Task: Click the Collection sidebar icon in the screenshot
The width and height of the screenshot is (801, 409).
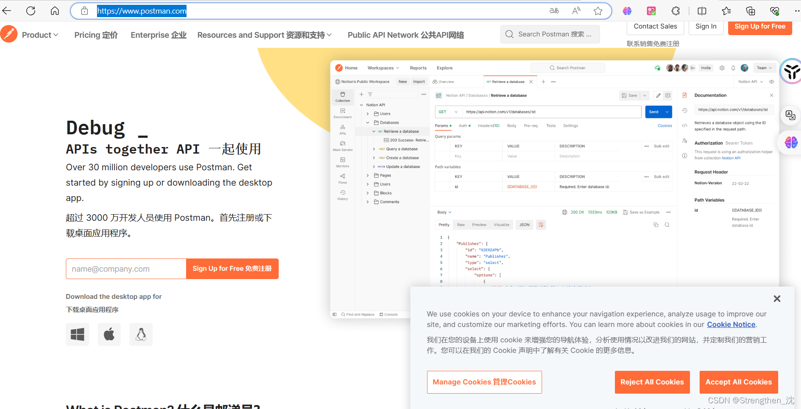Action: [x=342, y=97]
